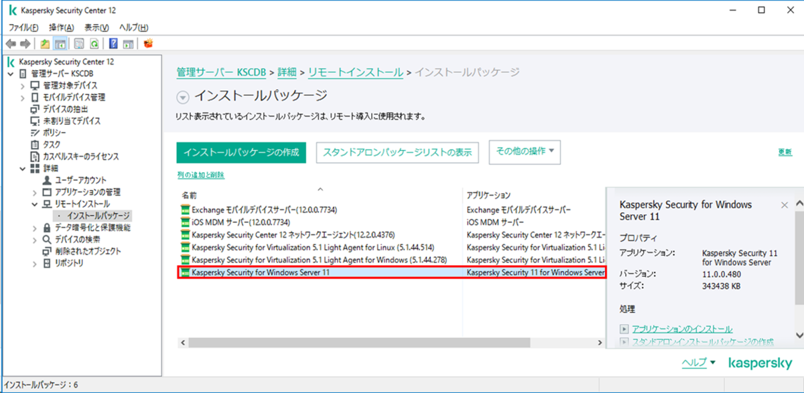The image size is (804, 393).
Task: Expand the リポジトリ tree node
Action: click(34, 264)
